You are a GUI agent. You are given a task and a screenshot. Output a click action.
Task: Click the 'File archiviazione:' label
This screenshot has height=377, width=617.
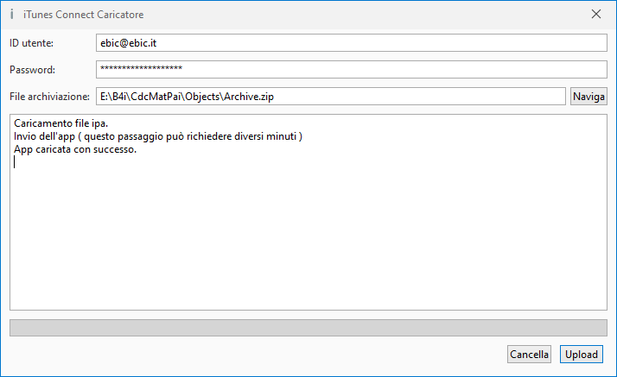49,97
